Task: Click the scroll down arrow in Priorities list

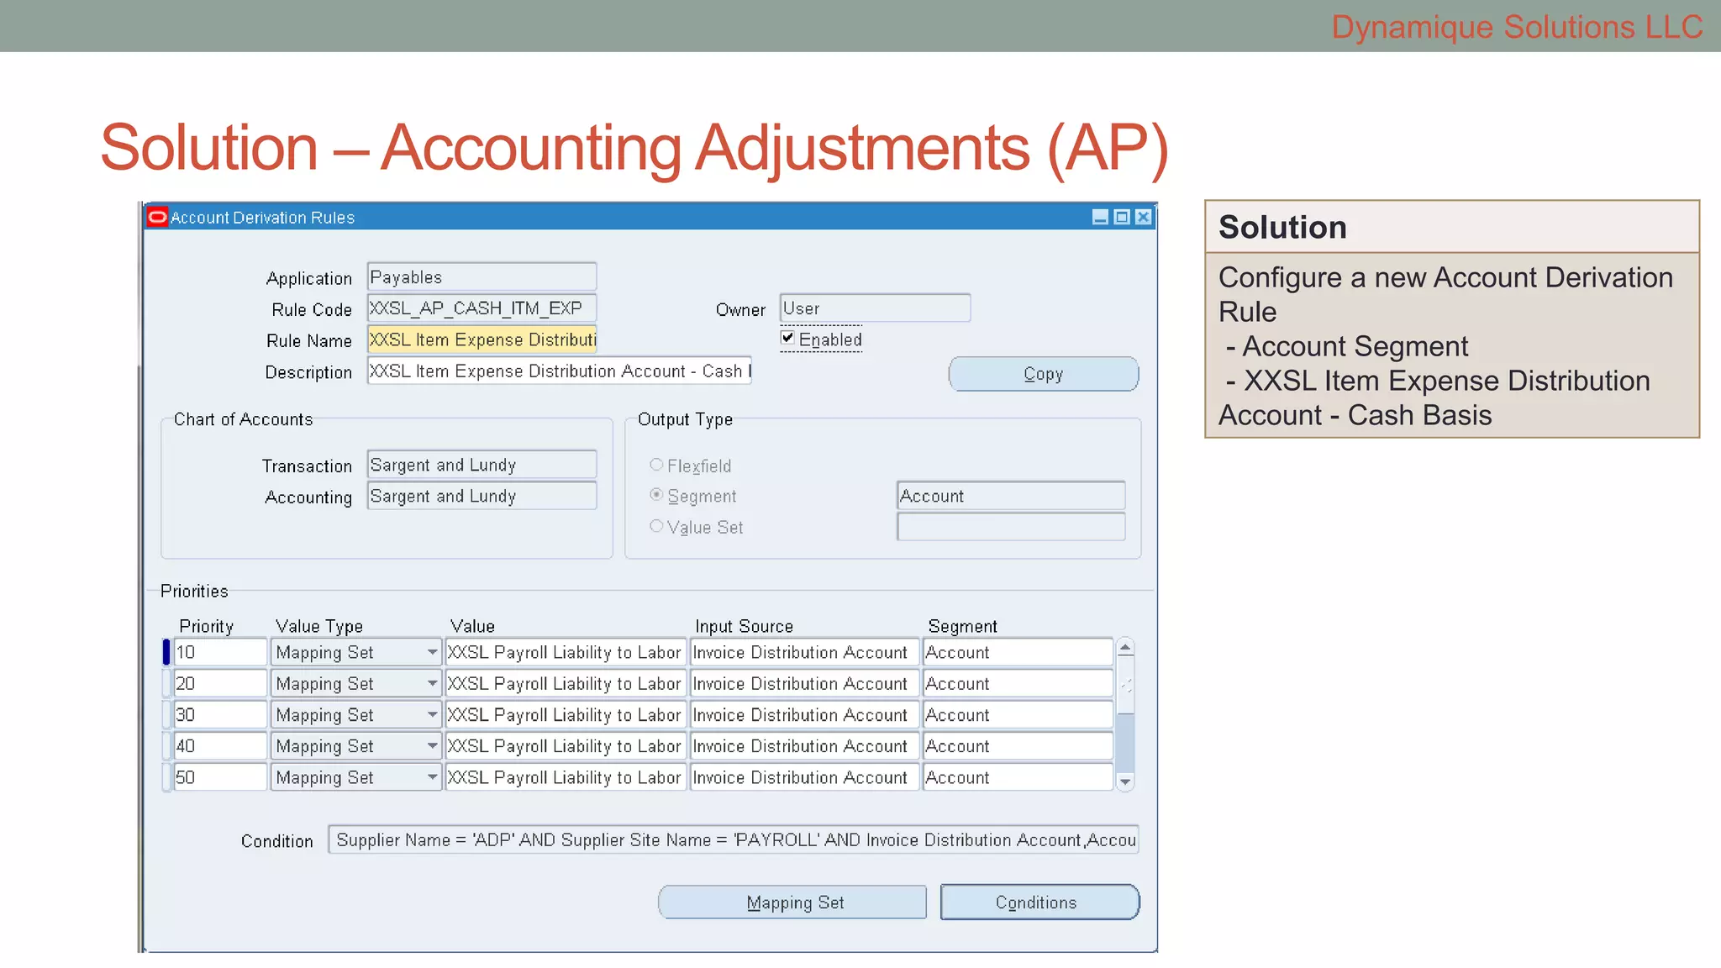Action: coord(1125,781)
